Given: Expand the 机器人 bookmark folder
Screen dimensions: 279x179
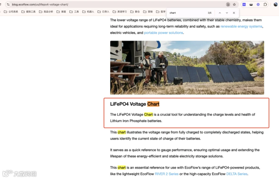Looking at the screenshot, I should 88,11.
